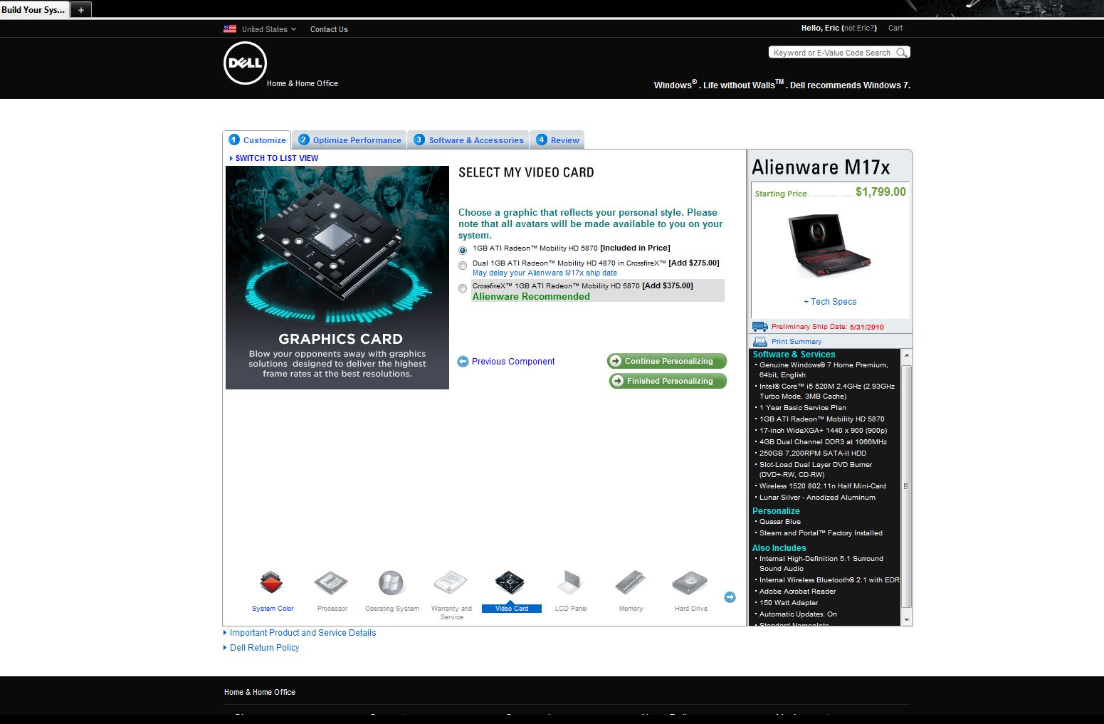Screen dimensions: 1104x724
Task: Click the Previous Component back arrow icon
Action: (x=463, y=362)
